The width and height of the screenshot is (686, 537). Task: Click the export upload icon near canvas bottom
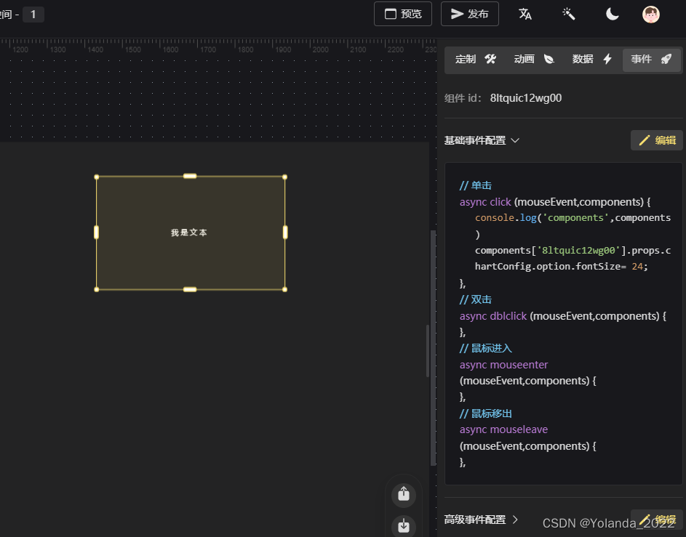tap(403, 494)
